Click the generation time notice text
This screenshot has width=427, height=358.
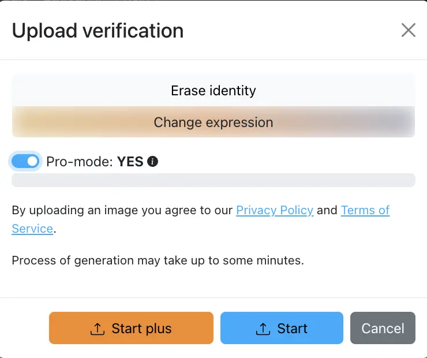158,260
